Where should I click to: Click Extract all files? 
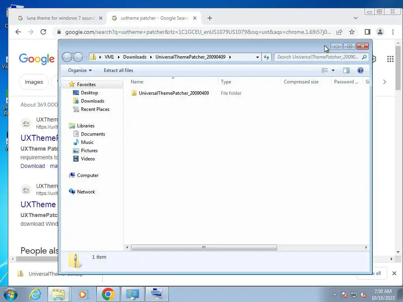[x=118, y=70]
